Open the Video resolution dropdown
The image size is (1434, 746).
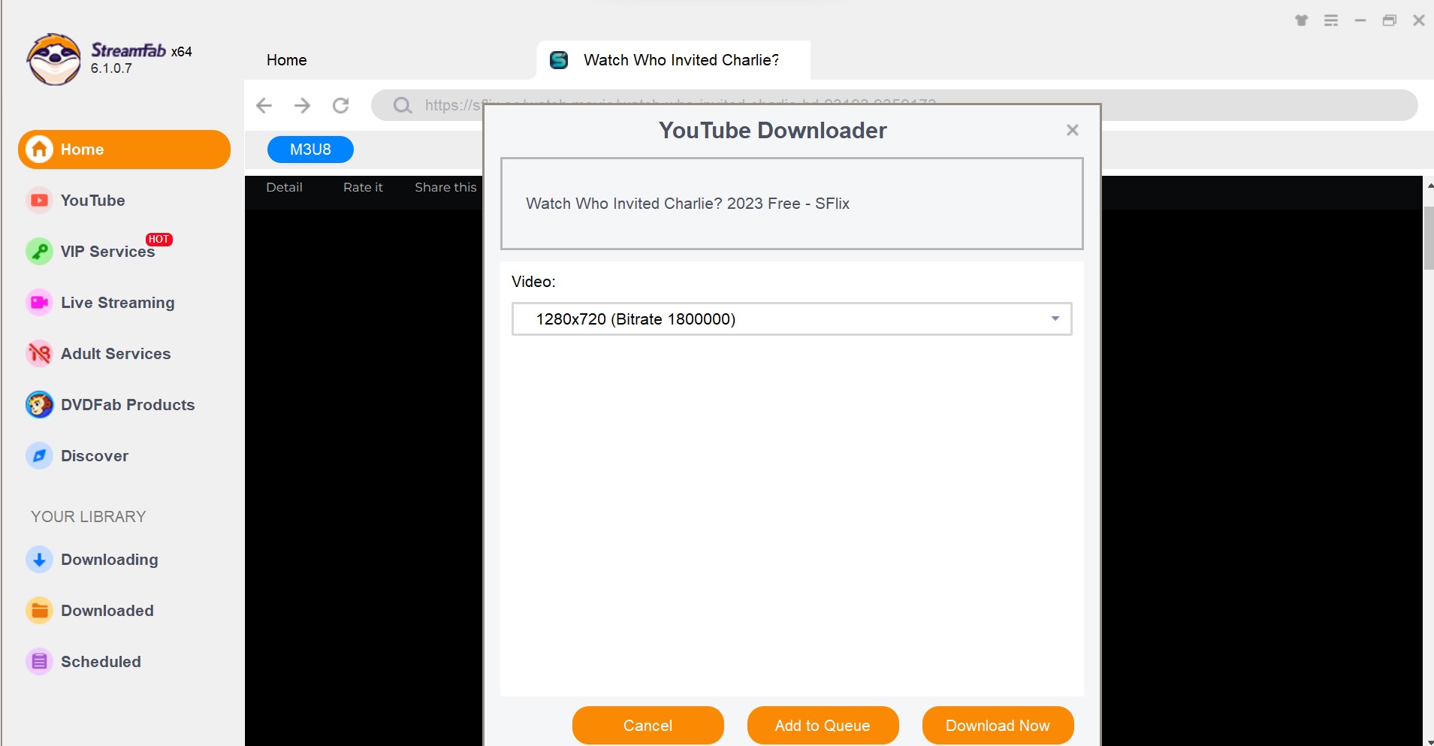coord(792,319)
